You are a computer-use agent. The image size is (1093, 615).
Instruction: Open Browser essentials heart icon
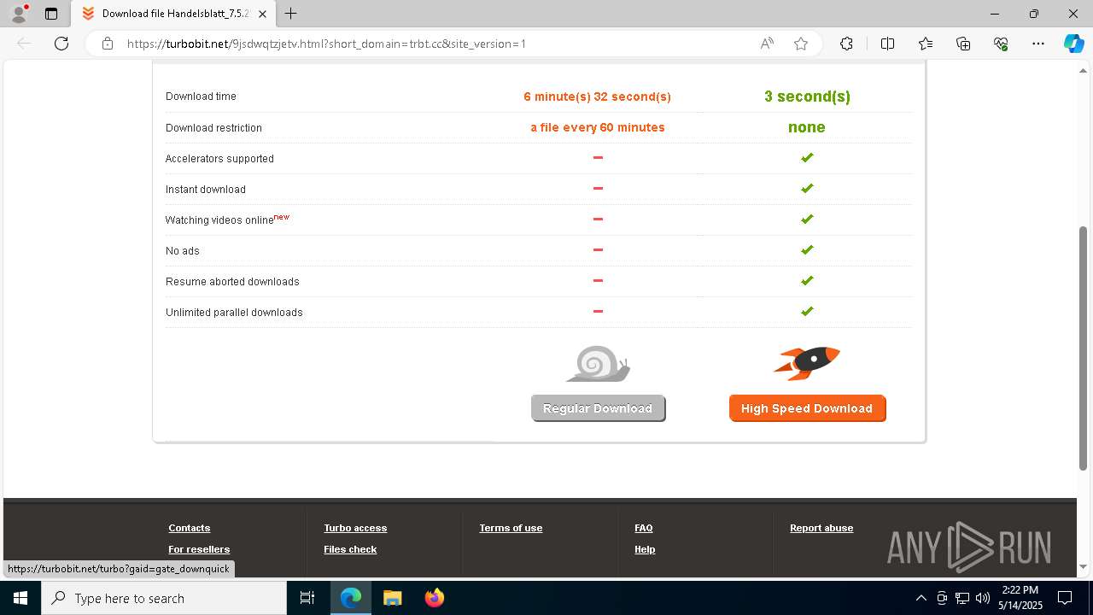pyautogui.click(x=1001, y=44)
